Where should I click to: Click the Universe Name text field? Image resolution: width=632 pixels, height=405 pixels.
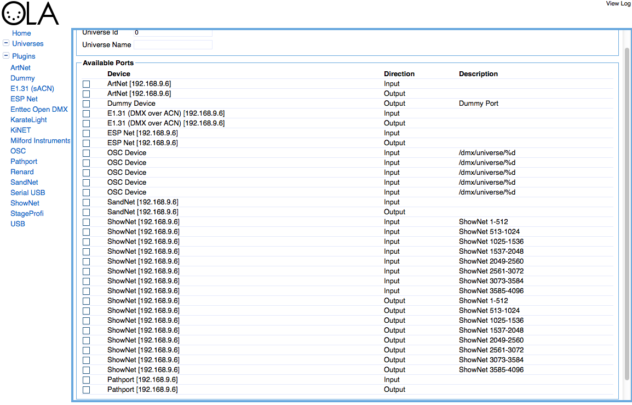(x=173, y=45)
